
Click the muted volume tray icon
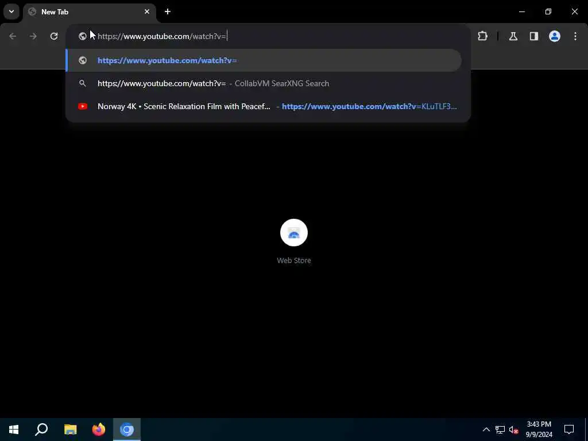pos(513,430)
